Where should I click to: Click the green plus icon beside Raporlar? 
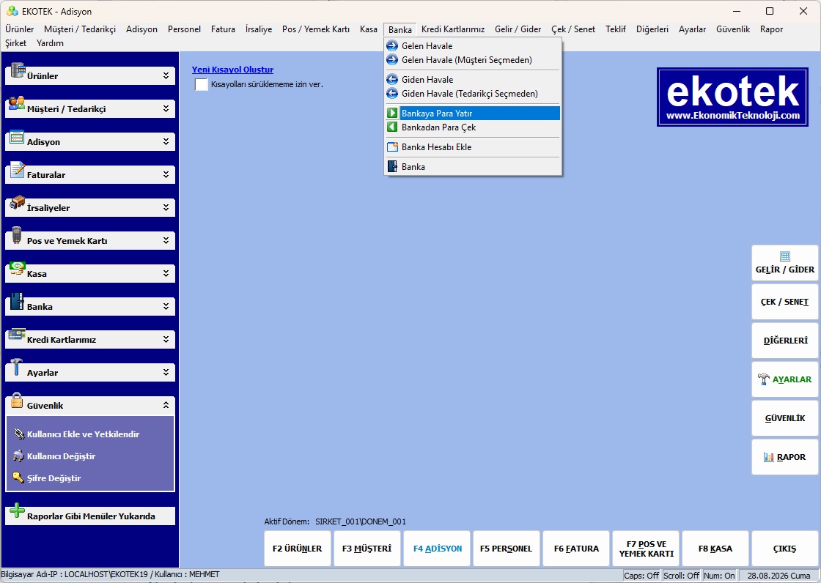(x=18, y=510)
